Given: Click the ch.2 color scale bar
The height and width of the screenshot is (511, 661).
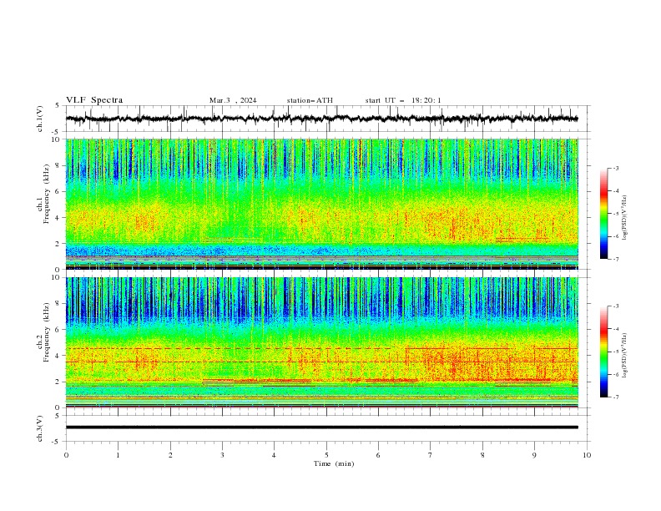Looking at the screenshot, I should pos(604,352).
